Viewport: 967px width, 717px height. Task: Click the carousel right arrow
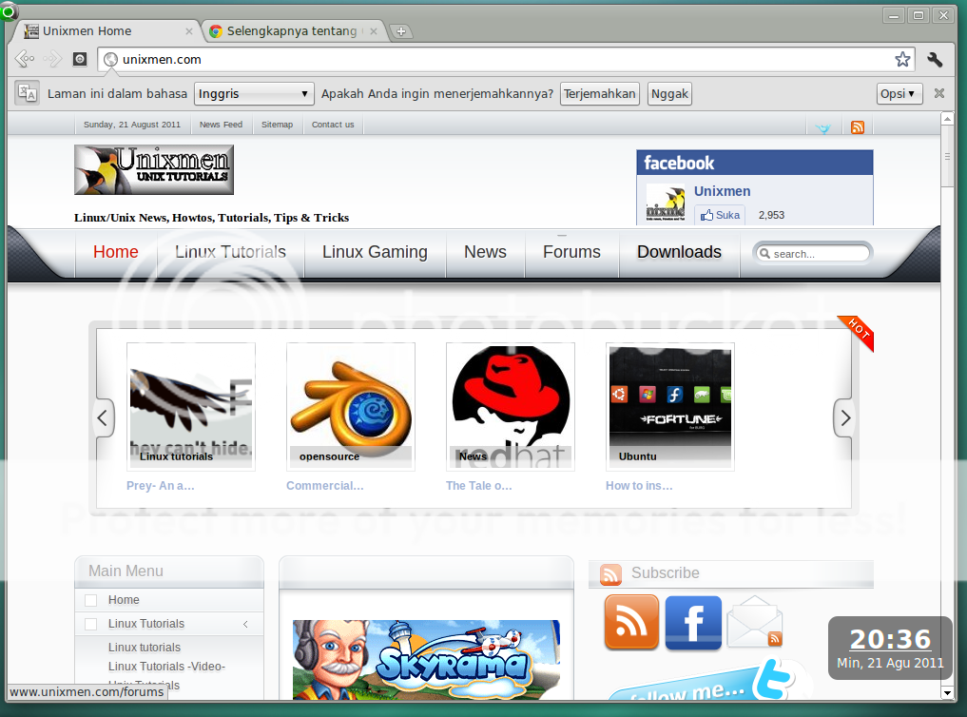click(844, 418)
